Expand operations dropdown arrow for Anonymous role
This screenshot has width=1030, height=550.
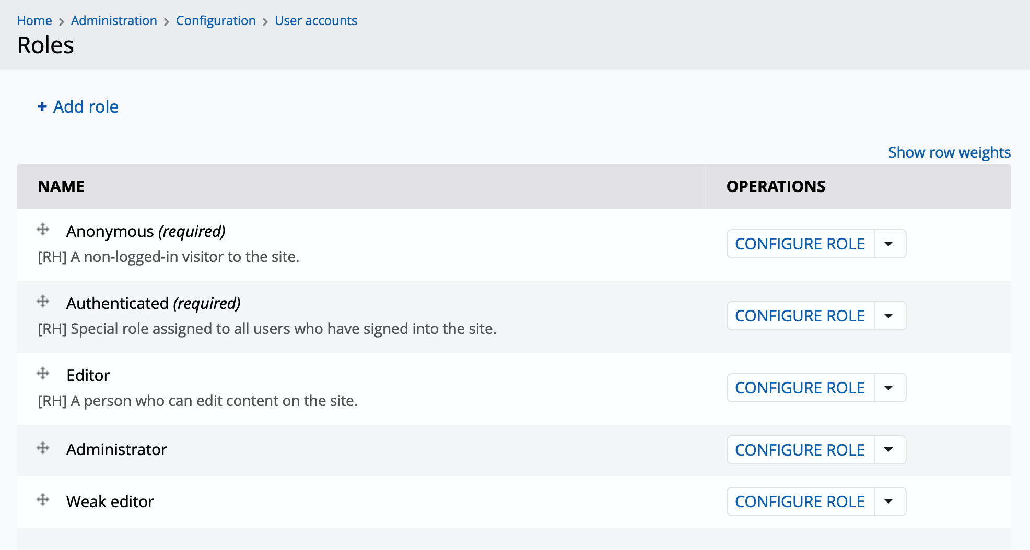pos(889,244)
